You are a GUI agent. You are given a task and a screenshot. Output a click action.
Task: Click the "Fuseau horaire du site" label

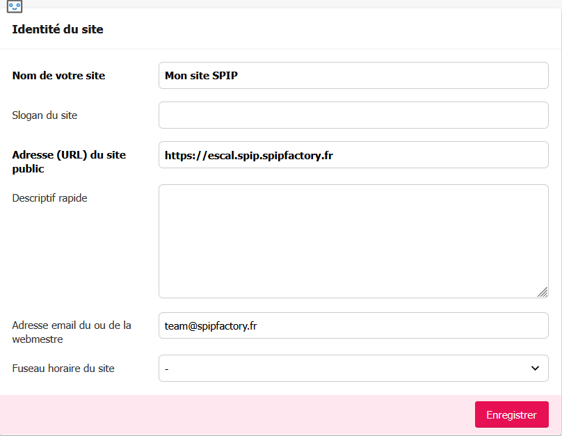63,368
